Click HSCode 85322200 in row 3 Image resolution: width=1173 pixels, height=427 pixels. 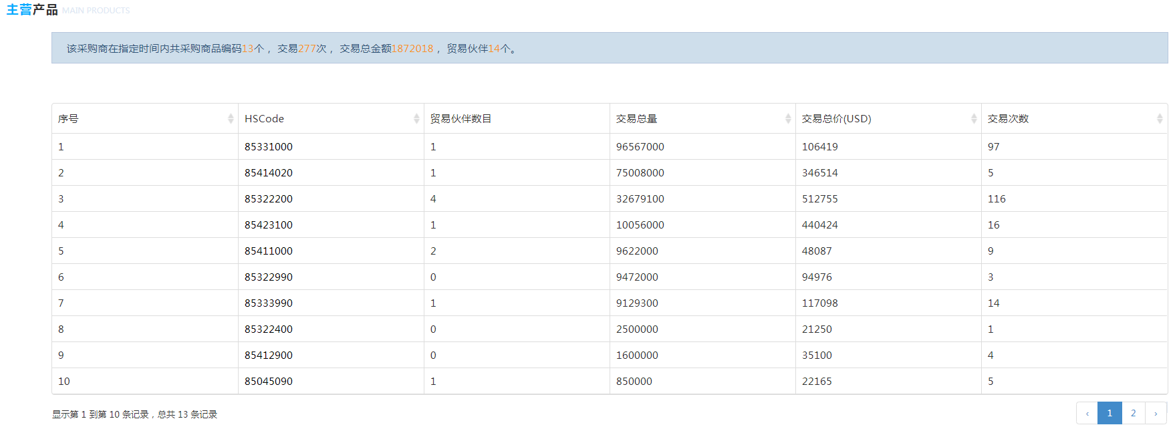pyautogui.click(x=268, y=199)
